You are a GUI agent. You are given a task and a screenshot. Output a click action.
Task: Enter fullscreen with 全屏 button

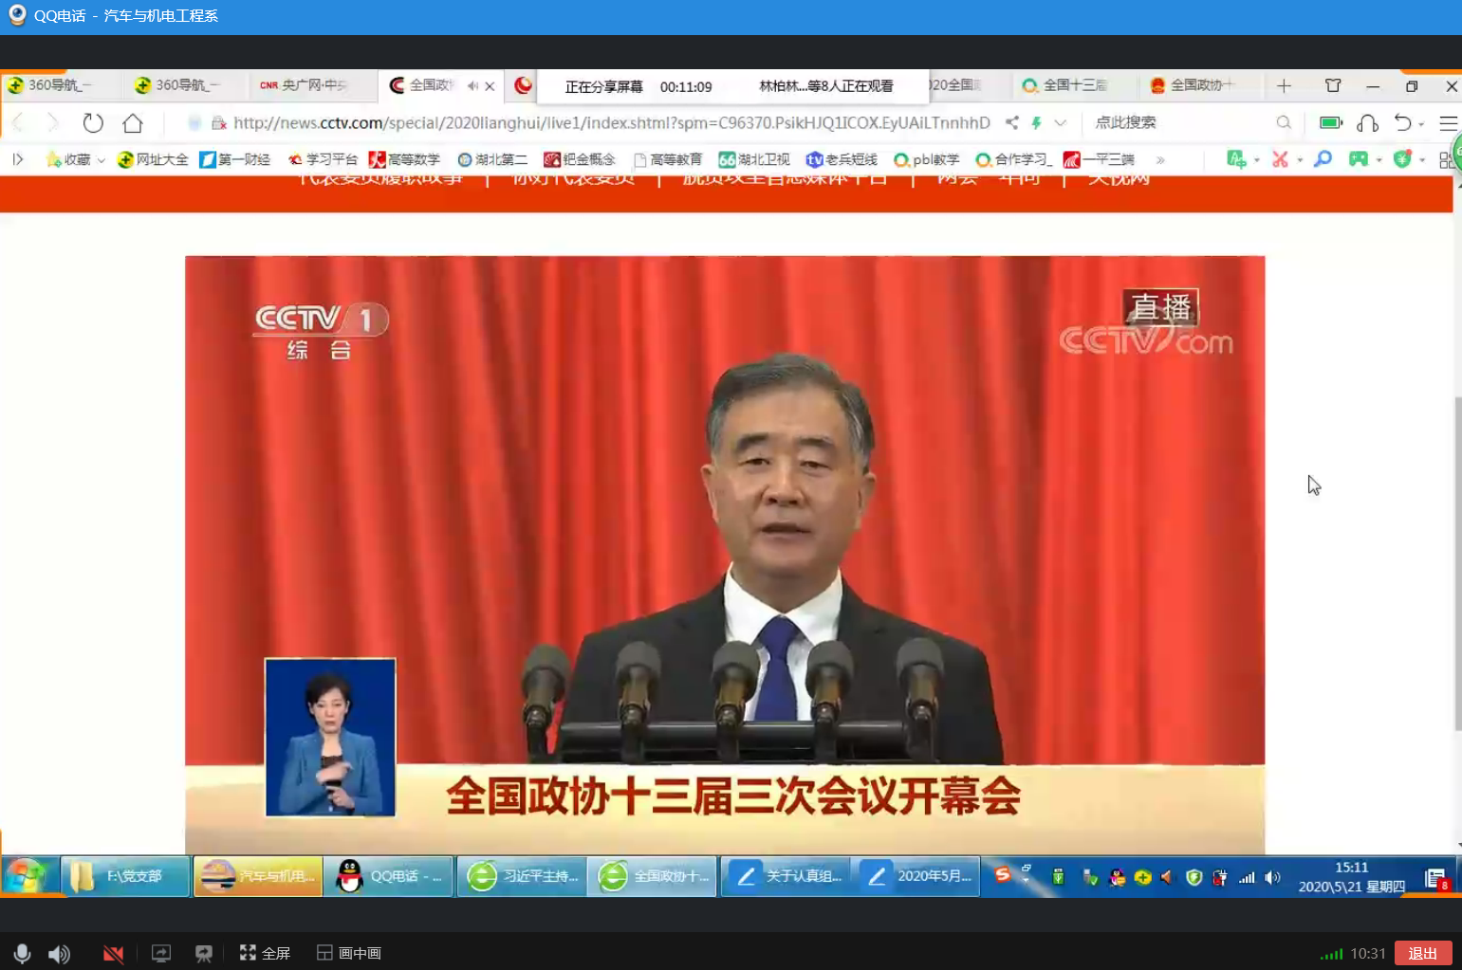tap(265, 953)
